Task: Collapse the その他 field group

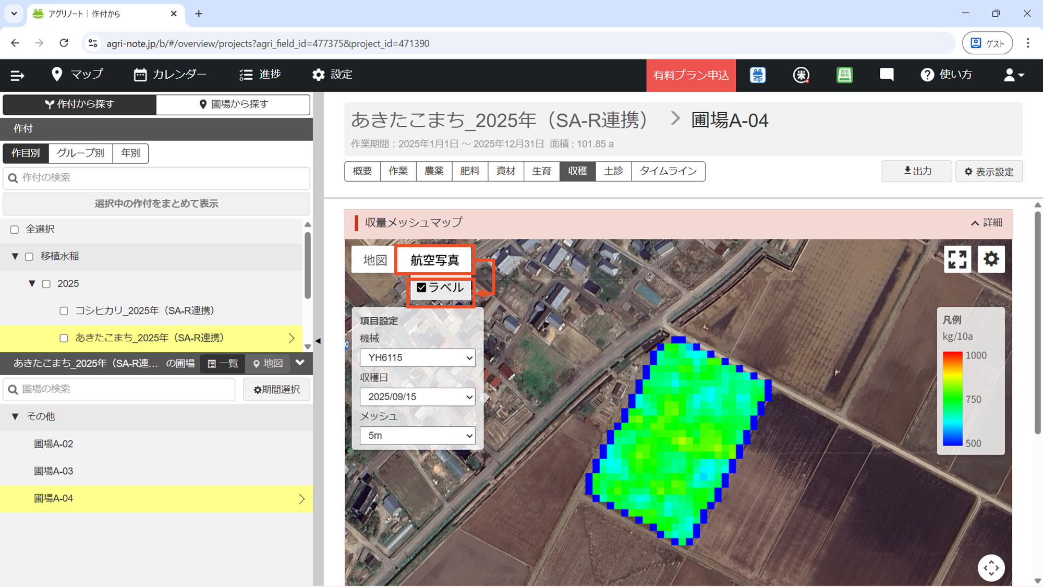Action: (15, 416)
